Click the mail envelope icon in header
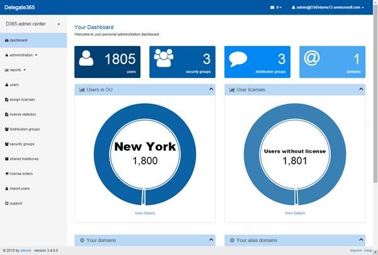The image size is (378, 255). pos(272,8)
